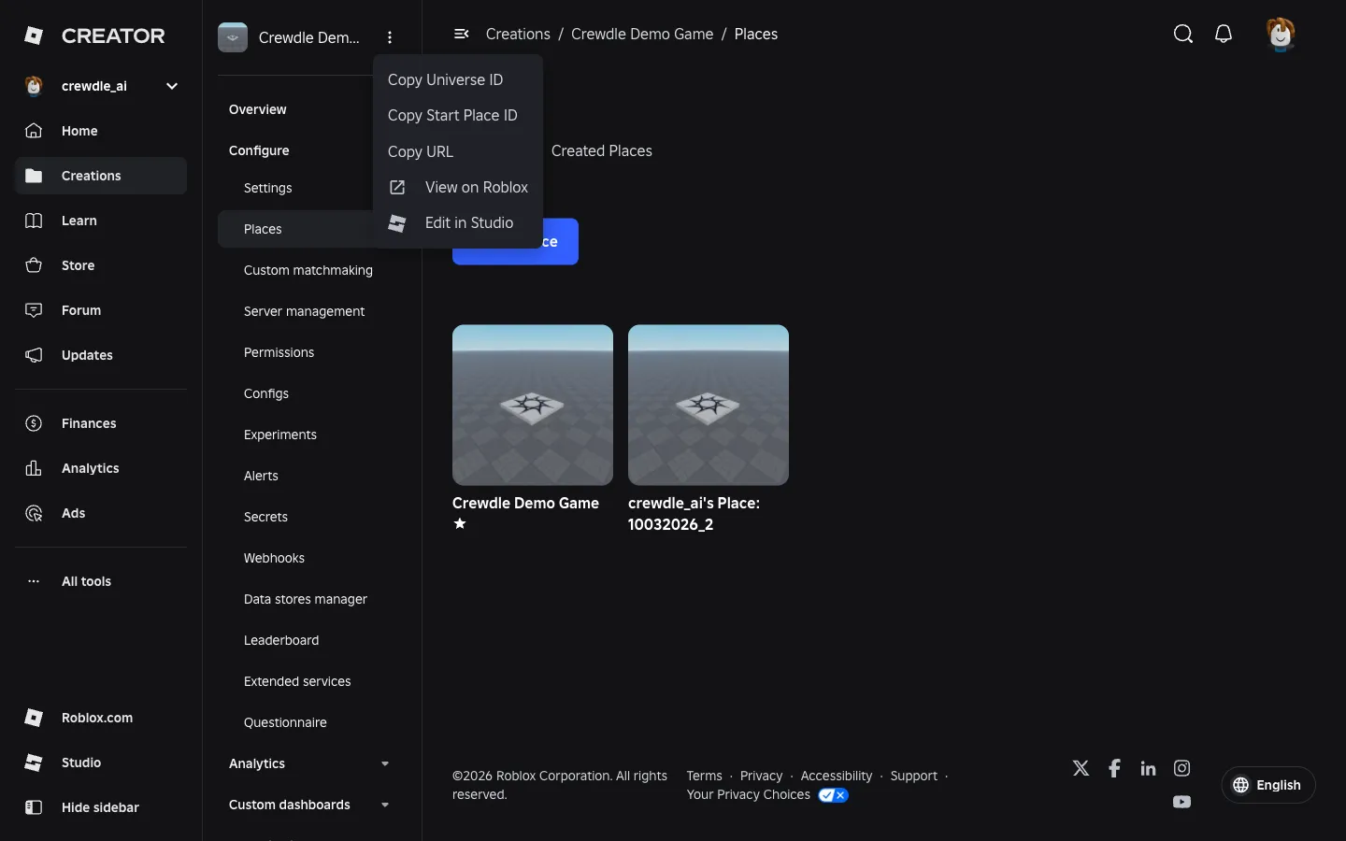Toggle Your Privacy Choices switch icon

833,795
